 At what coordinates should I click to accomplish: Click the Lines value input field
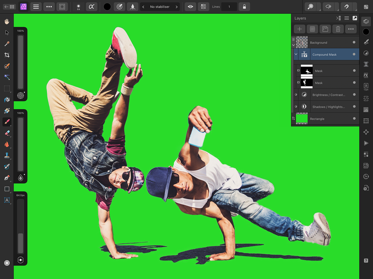[x=229, y=7]
